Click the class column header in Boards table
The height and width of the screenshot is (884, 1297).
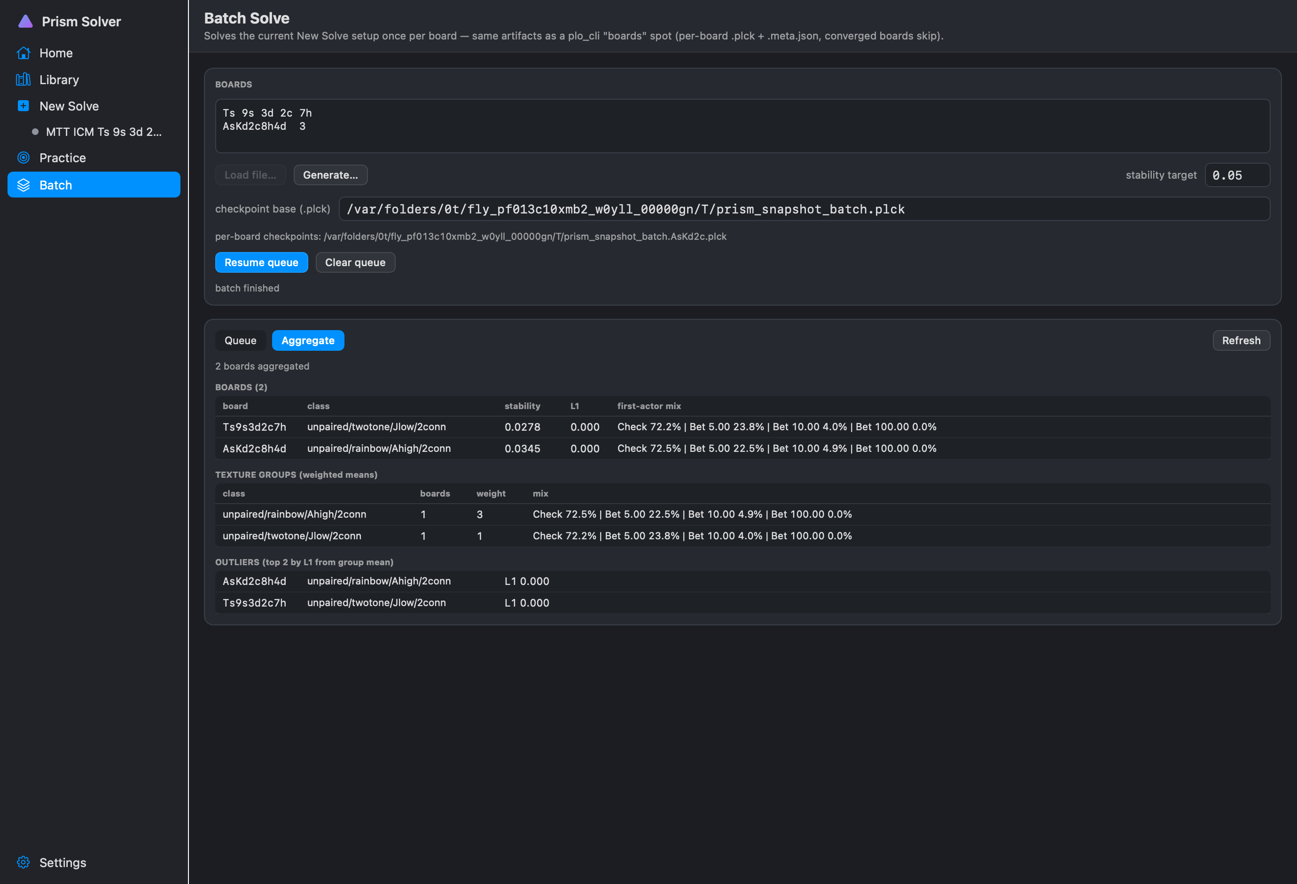pos(318,406)
